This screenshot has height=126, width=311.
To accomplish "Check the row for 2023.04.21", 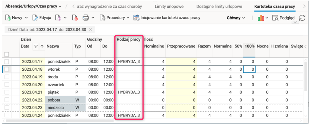I will click(x=7, y=92).
